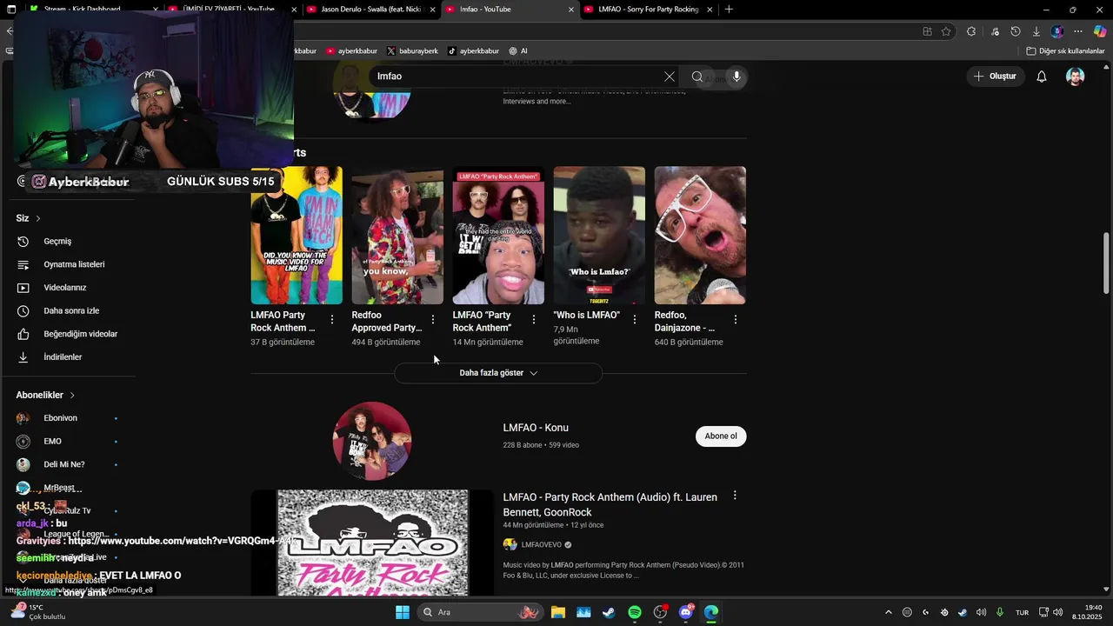Clear the search query with the X
1113x626 pixels.
point(669,77)
